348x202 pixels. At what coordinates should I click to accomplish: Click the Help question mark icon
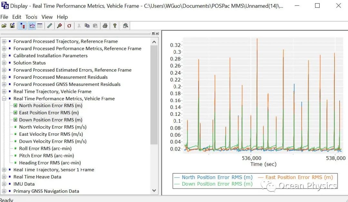pos(115,26)
